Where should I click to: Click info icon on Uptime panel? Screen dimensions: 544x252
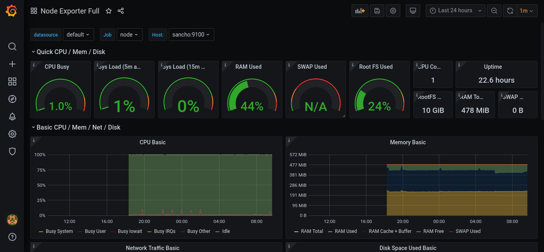[x=459, y=64]
